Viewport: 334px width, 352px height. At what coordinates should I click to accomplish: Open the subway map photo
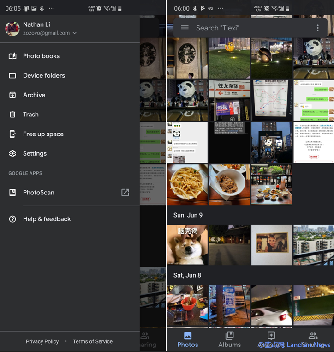[x=272, y=100]
